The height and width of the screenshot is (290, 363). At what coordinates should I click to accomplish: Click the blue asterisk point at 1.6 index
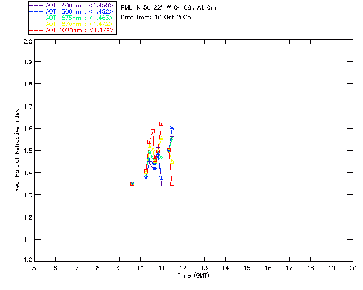coord(172,129)
